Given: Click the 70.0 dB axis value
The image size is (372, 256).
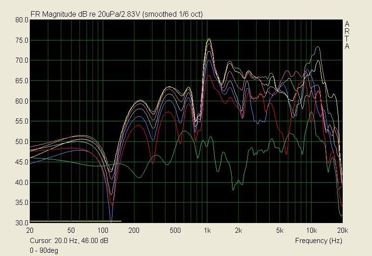Looking at the screenshot, I should (22, 60).
